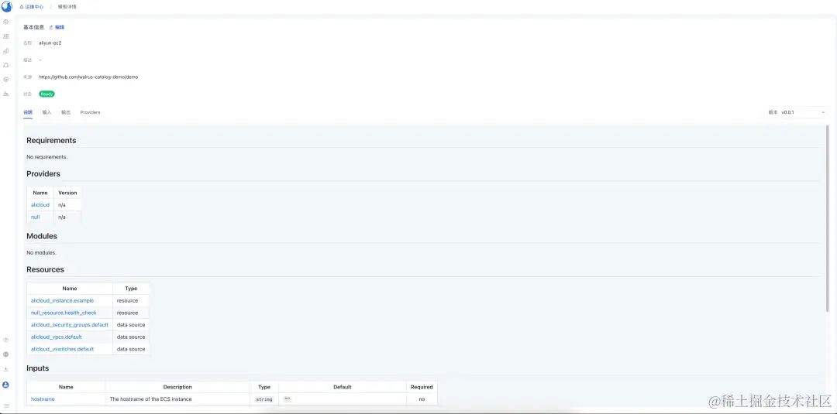The image size is (837, 414).
Task: Switch to the 说明 tab
Action: [x=28, y=112]
